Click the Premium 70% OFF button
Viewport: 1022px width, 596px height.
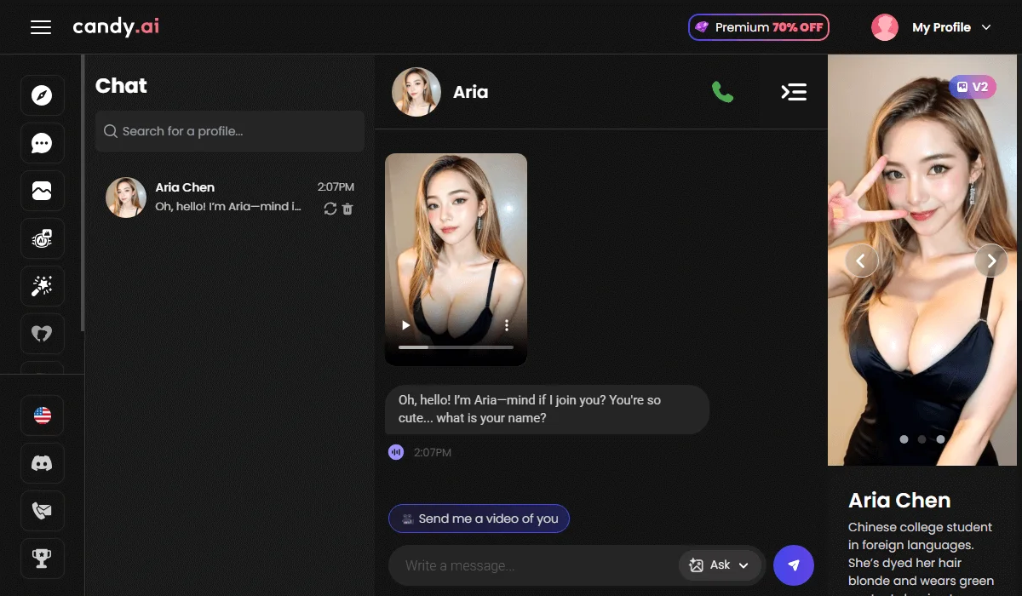tap(758, 27)
